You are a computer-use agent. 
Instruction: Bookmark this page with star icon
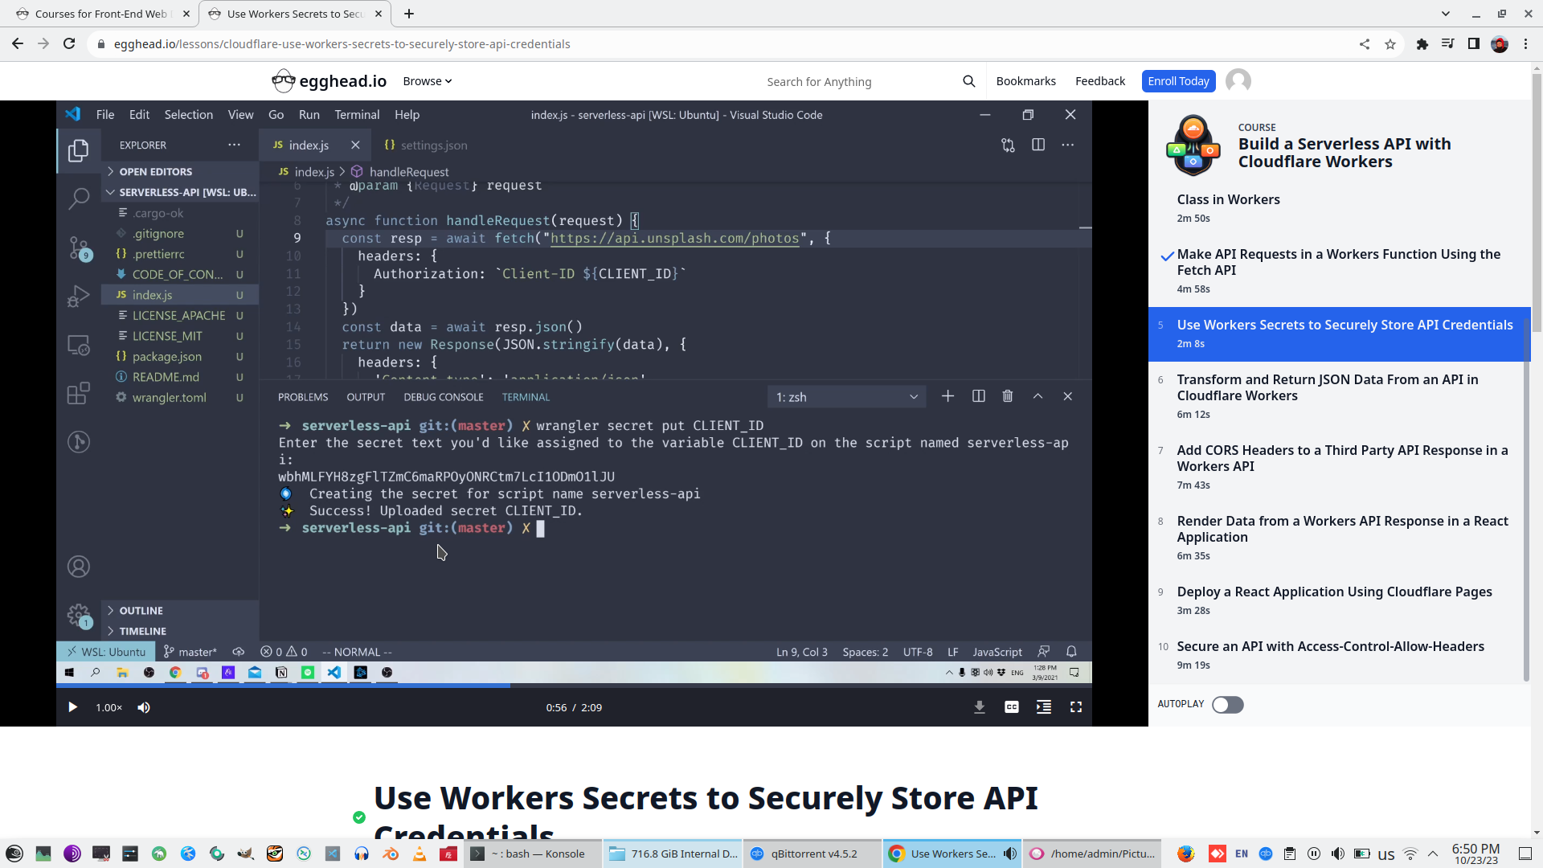coord(1390,44)
